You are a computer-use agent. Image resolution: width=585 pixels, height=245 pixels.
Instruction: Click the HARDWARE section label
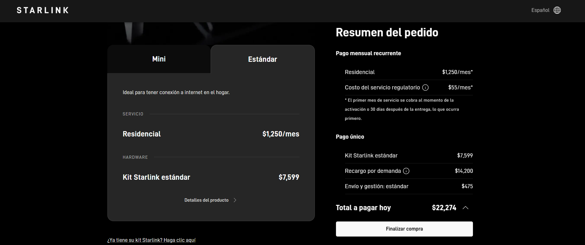tap(135, 157)
